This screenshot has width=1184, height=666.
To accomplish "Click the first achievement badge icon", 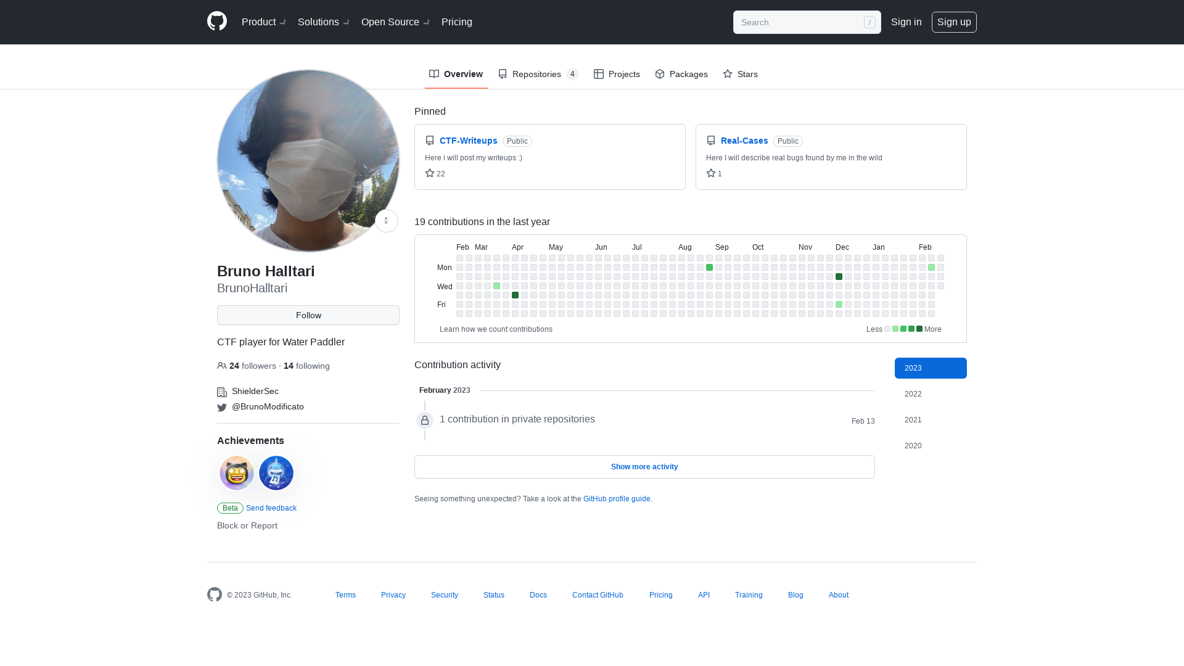I will [x=237, y=472].
